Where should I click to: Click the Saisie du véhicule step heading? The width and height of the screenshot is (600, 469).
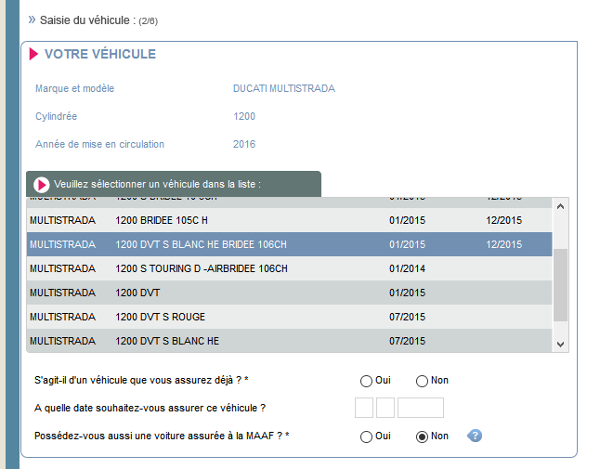[x=98, y=20]
